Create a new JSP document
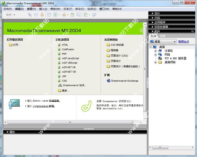Screen dimensions: 197x157 coord(62,76)
